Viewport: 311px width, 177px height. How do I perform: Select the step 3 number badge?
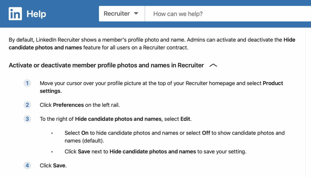pos(27,119)
